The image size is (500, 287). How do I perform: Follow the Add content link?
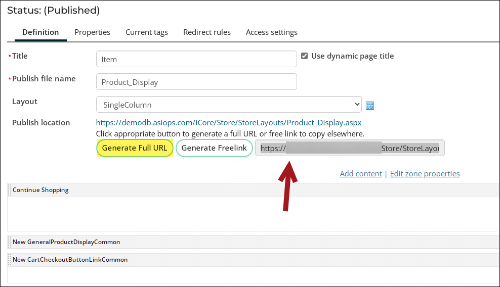(x=361, y=174)
